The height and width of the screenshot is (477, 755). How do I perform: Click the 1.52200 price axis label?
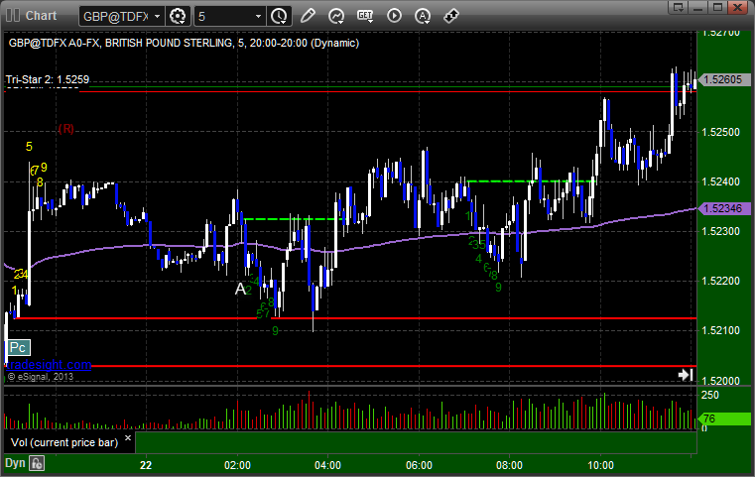click(x=721, y=281)
